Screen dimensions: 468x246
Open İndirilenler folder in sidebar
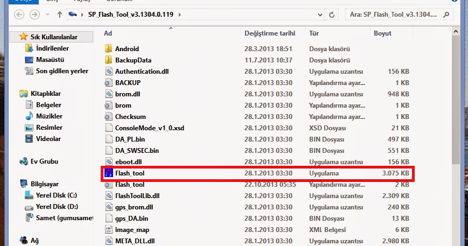coord(52,48)
